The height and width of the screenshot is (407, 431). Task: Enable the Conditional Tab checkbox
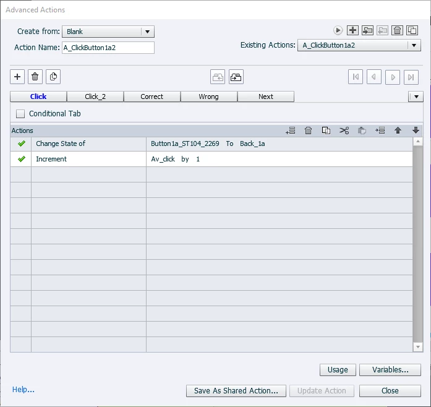coord(20,114)
